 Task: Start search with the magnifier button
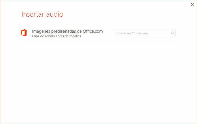tap(172, 33)
